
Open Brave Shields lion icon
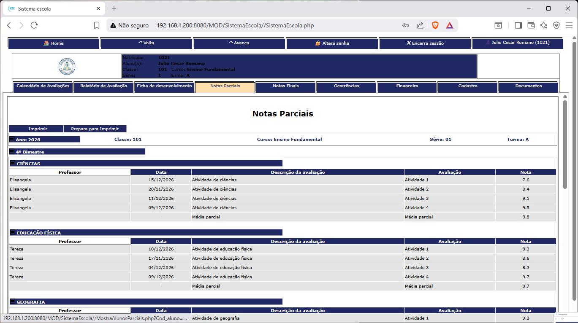435,25
